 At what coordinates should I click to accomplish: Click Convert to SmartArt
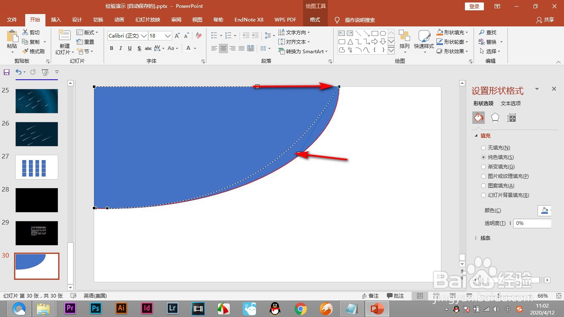pyautogui.click(x=303, y=51)
